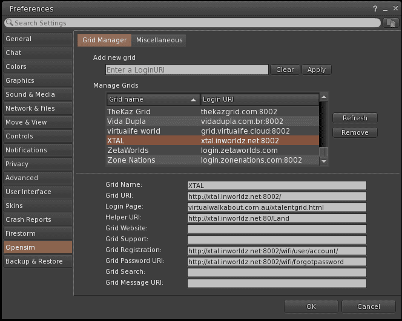Click the search magnifier icon
The height and width of the screenshot is (321, 402).
[x=9, y=23]
